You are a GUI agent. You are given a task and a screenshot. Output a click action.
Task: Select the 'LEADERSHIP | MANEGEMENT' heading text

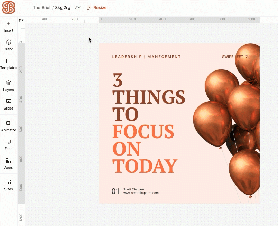click(x=146, y=57)
